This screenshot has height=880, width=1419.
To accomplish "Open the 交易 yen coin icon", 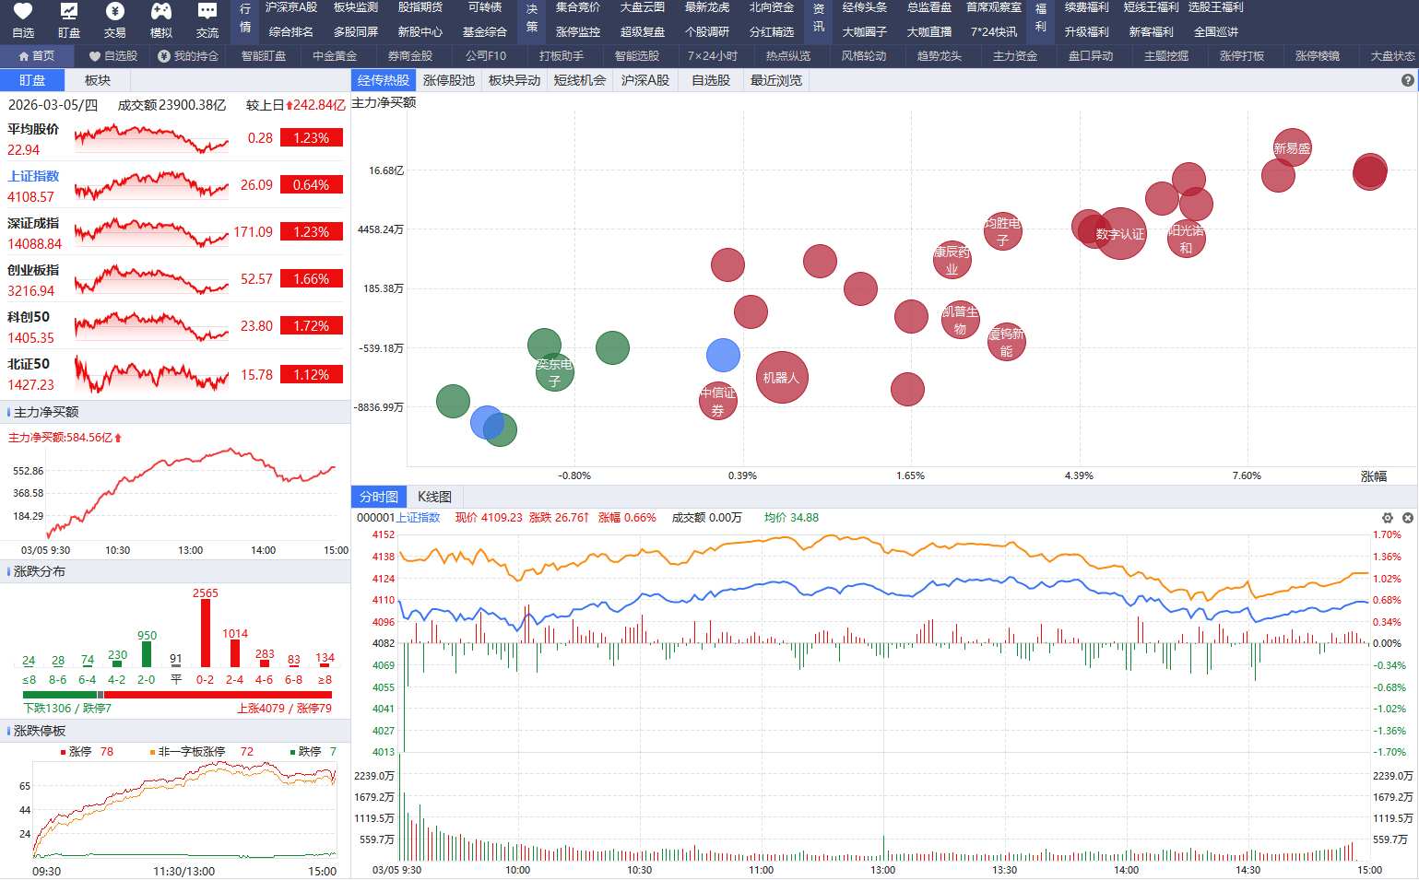I will (115, 12).
